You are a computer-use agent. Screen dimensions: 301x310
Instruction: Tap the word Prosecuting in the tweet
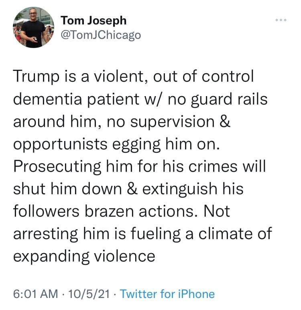pos(57,167)
